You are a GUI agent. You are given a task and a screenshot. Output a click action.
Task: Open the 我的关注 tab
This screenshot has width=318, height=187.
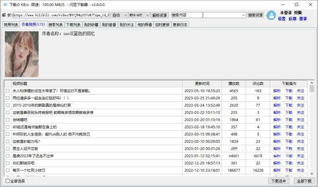(127, 25)
